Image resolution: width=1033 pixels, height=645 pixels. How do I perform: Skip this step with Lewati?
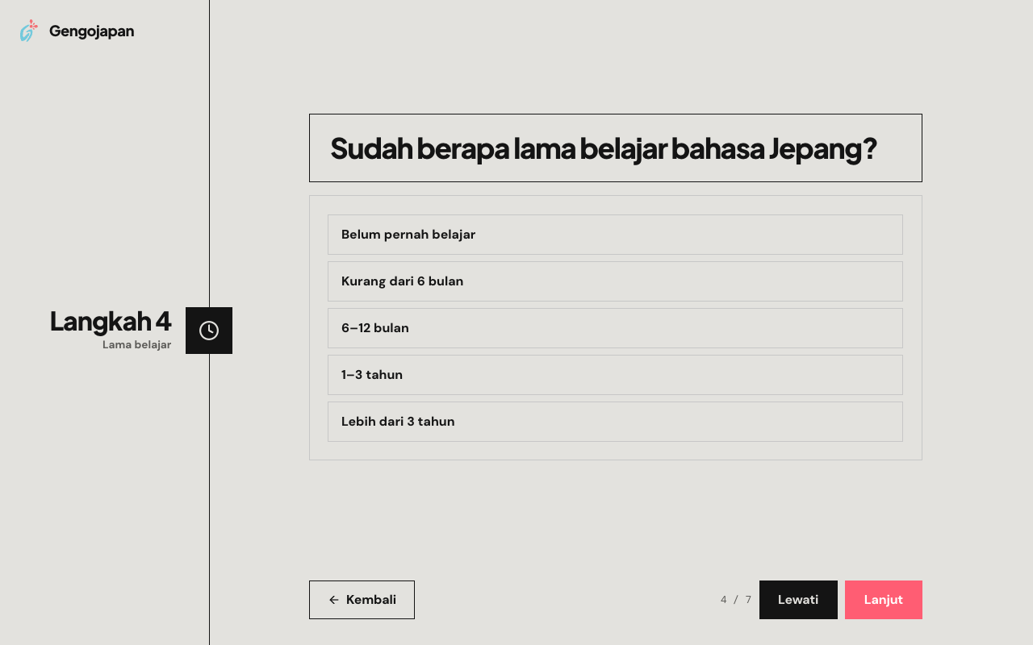(x=798, y=600)
